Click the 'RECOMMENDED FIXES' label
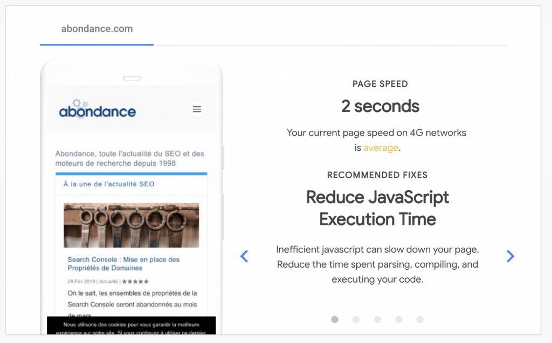This screenshot has width=552, height=343. 377,175
